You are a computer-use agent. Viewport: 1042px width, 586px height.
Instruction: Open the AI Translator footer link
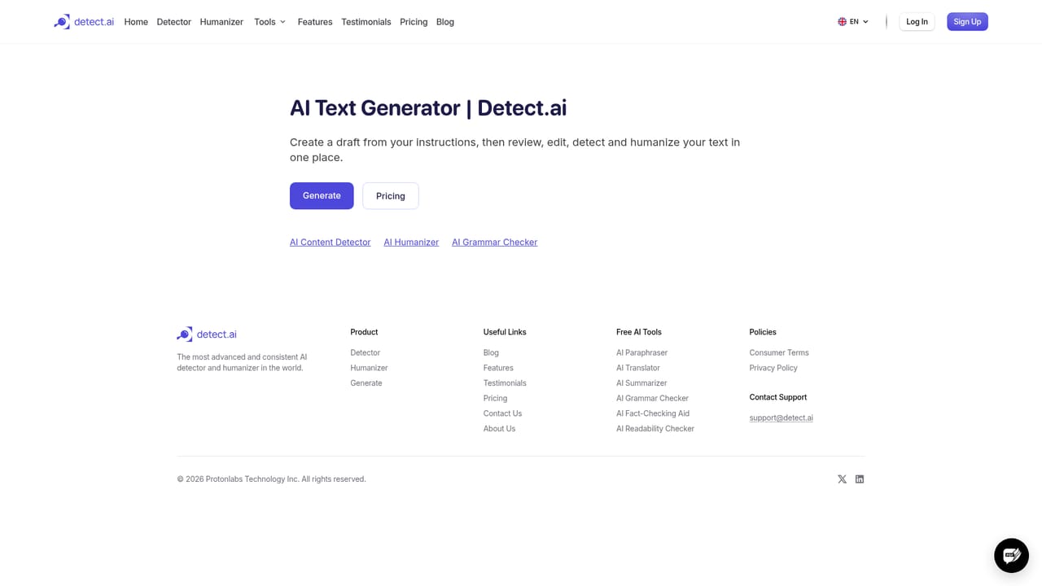click(638, 368)
